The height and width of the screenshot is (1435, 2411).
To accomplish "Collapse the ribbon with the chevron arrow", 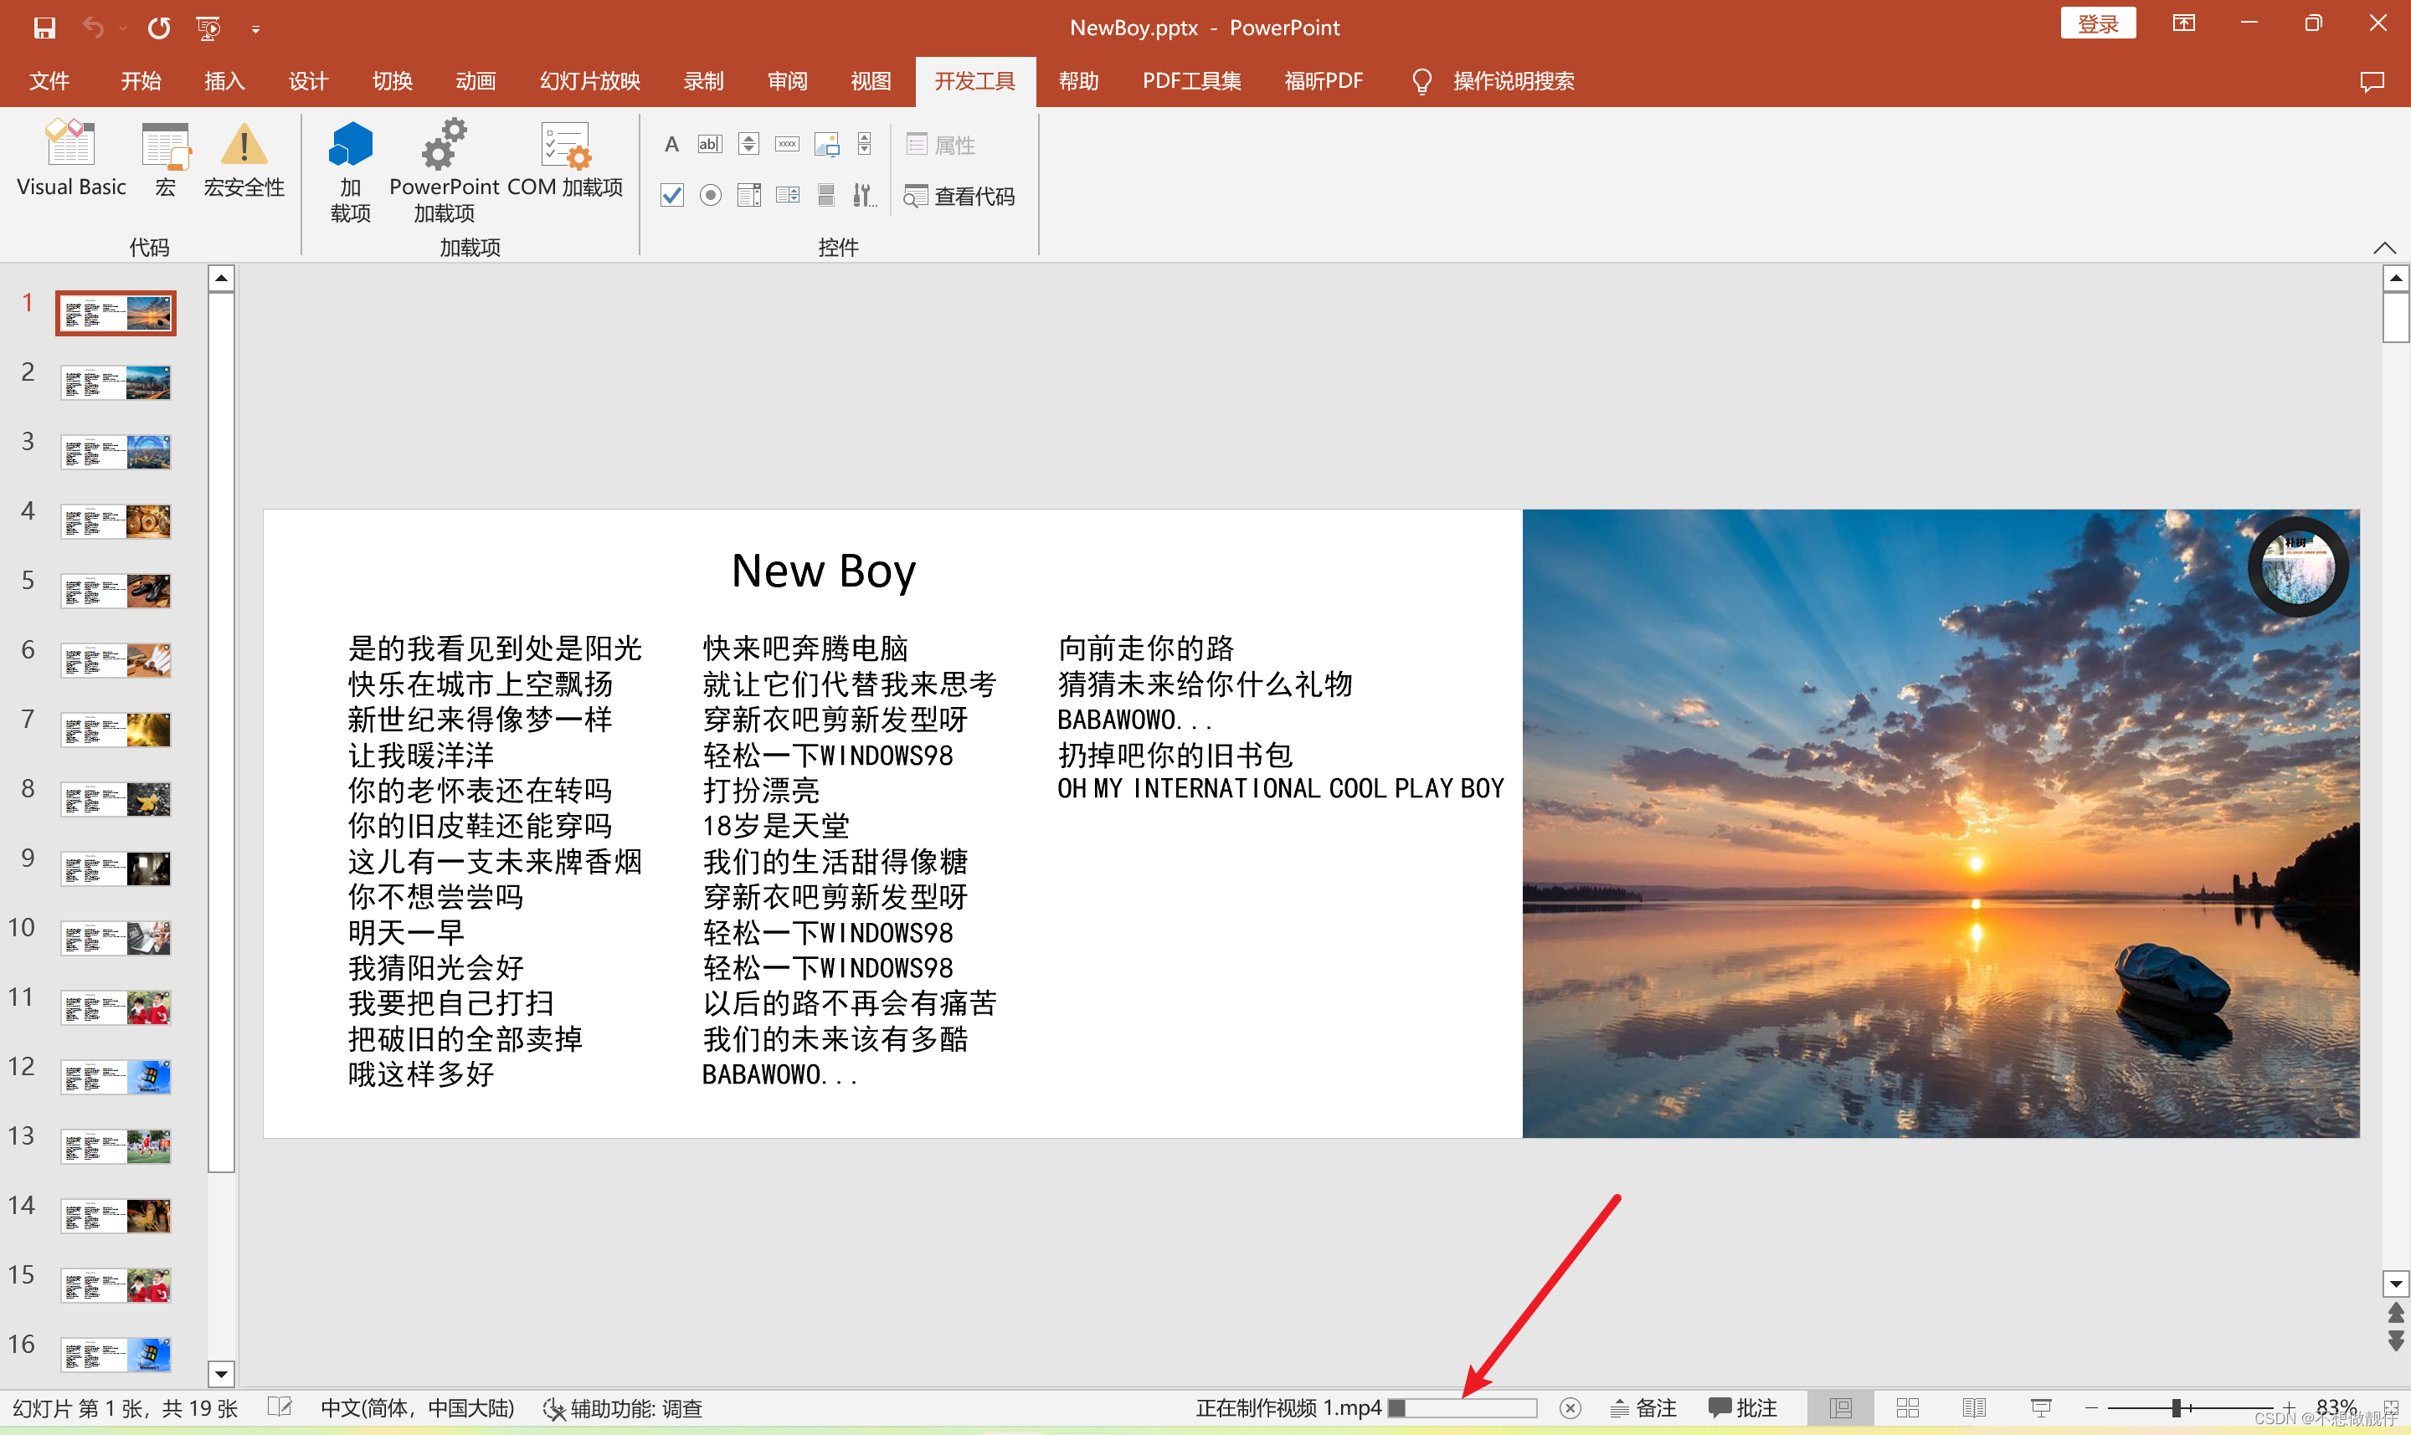I will 2384,249.
